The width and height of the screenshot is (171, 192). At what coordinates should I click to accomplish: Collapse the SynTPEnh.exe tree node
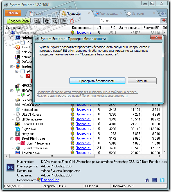[12, 139]
